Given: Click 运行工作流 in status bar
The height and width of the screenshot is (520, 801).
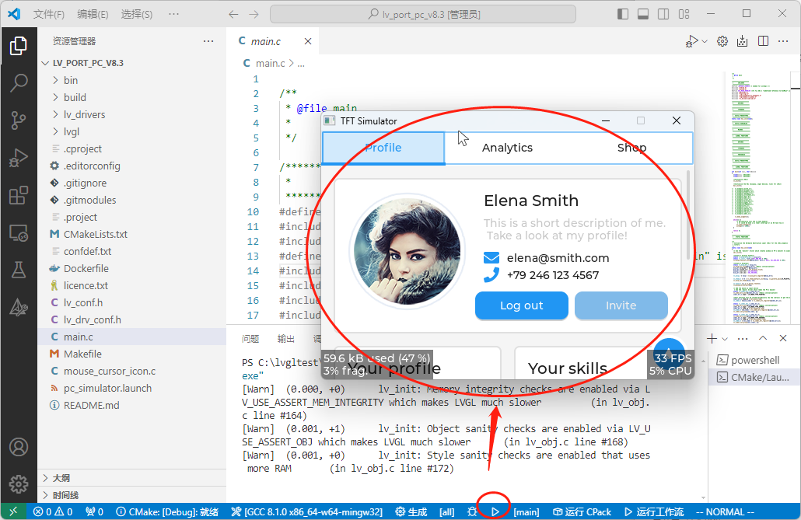Looking at the screenshot, I should coord(654,511).
